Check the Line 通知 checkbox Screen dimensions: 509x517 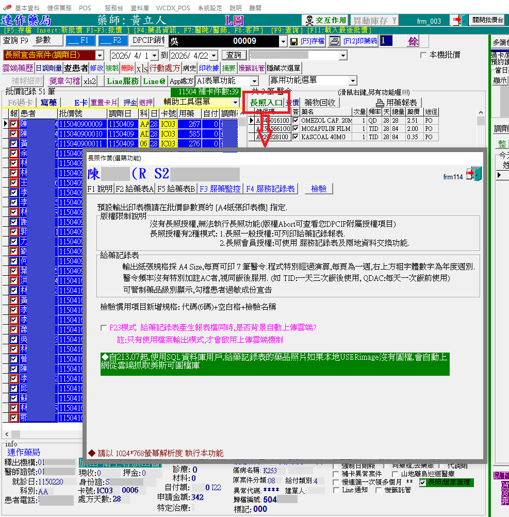coord(336,490)
